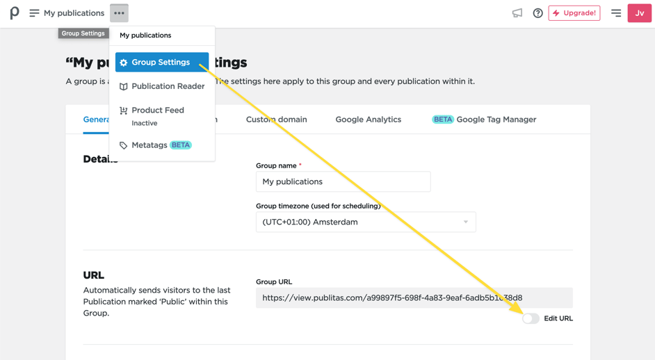This screenshot has width=655, height=360.
Task: Open the right-side hamburger menu icon
Action: (615, 13)
